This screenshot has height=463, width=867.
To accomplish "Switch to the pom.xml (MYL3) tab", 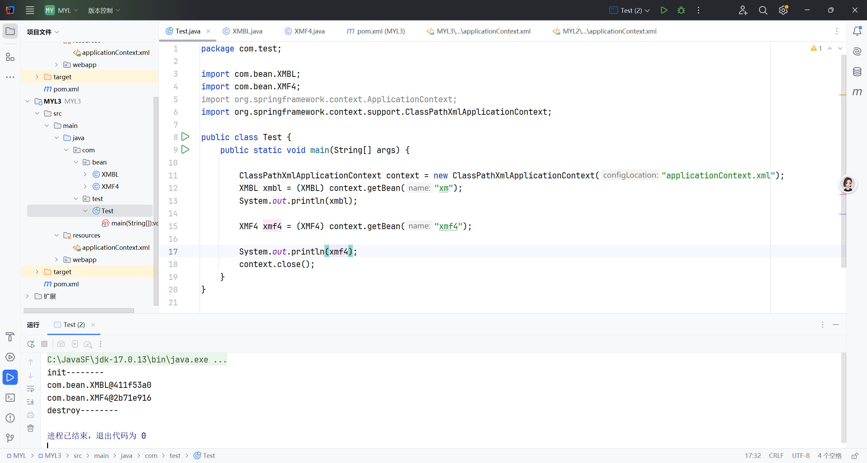I will pos(381,31).
